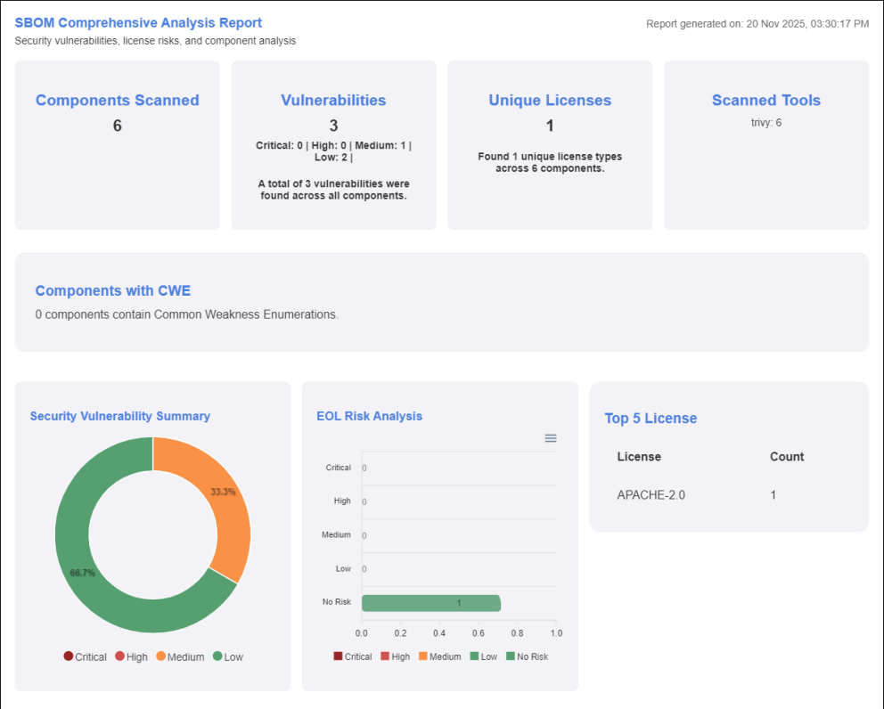This screenshot has width=884, height=709.
Task: Select the APACHE-2.0 license row
Action: (651, 495)
